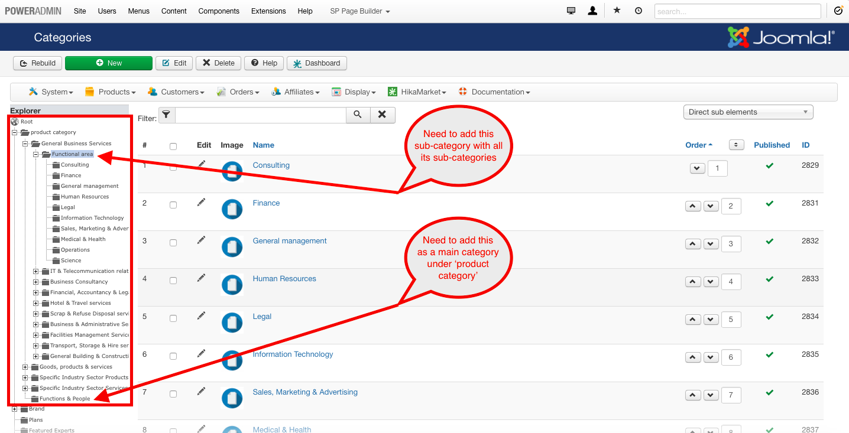Open the user profile icon in top bar
The image size is (849, 433).
click(592, 11)
